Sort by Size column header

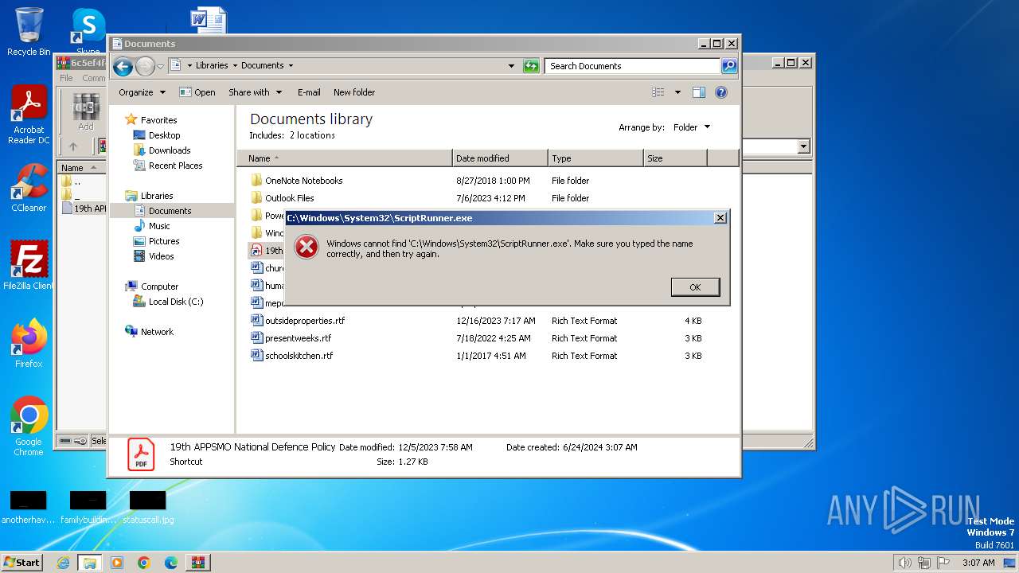(x=675, y=158)
